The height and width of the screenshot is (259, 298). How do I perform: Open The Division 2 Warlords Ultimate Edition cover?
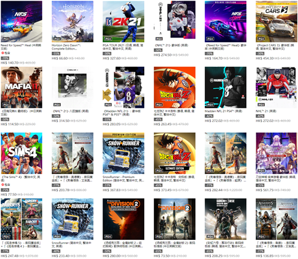pyautogui.click(x=123, y=219)
